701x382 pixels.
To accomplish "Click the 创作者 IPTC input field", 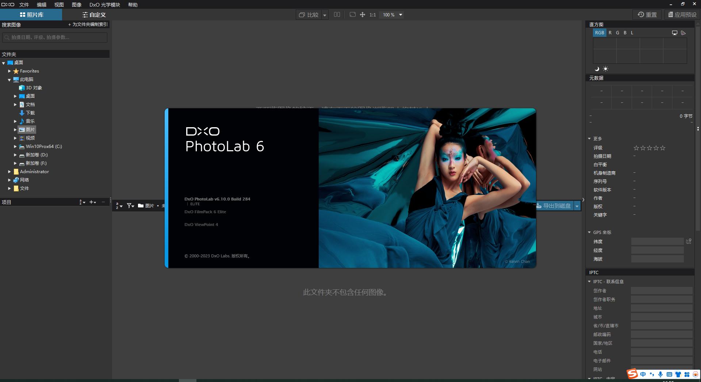I will point(662,291).
